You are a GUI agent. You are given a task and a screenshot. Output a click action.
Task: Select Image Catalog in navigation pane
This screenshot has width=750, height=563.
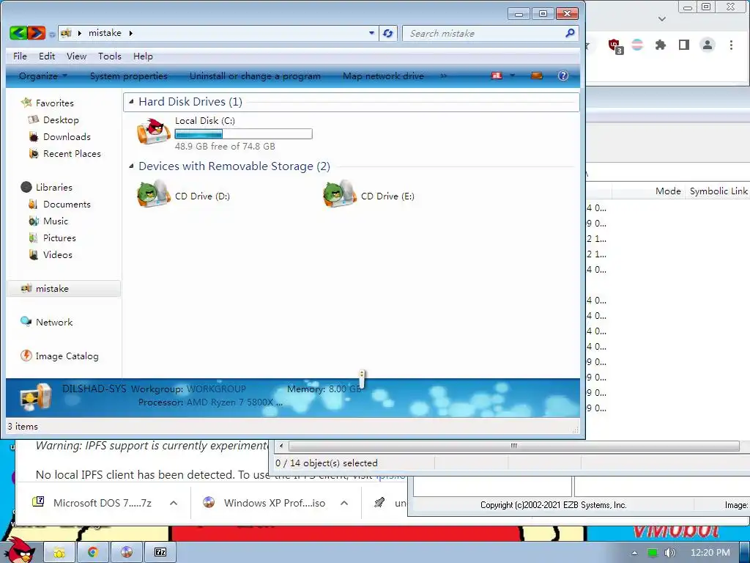pos(60,356)
